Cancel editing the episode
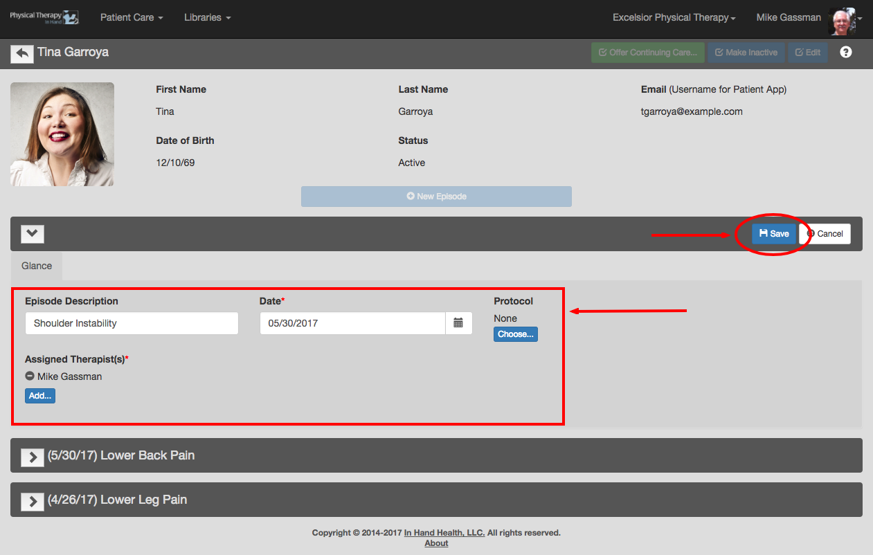 (825, 234)
